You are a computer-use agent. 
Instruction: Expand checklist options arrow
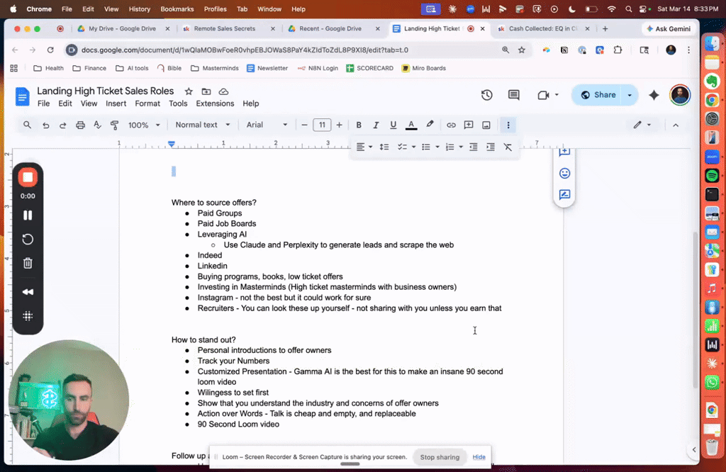click(x=413, y=147)
